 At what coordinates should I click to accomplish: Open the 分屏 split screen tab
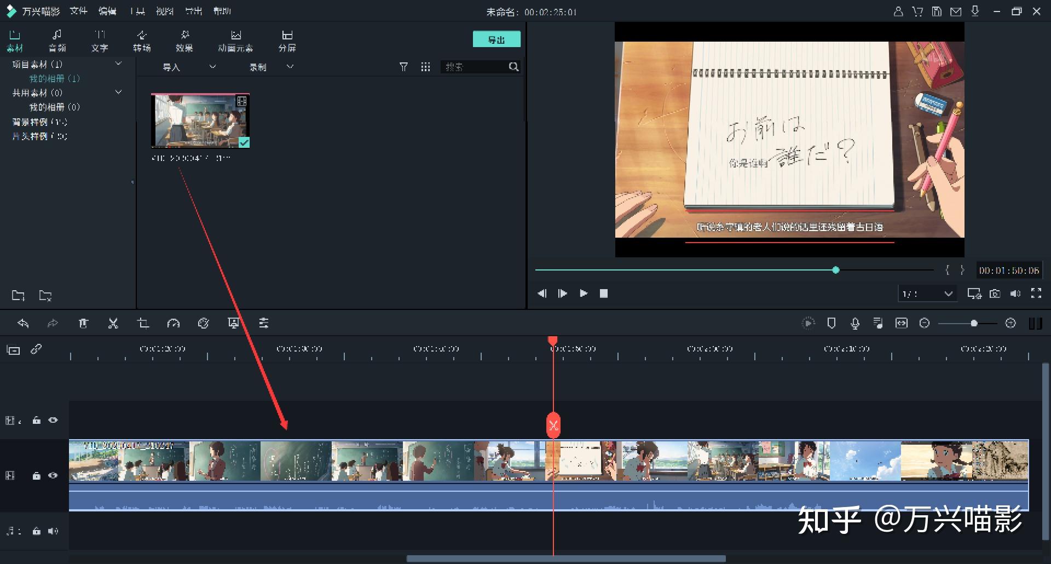pos(287,41)
